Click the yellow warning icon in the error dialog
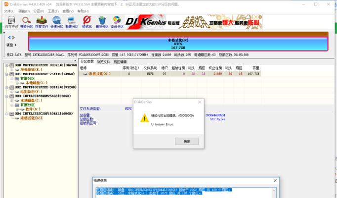This screenshot has height=198, width=337. coord(144,118)
